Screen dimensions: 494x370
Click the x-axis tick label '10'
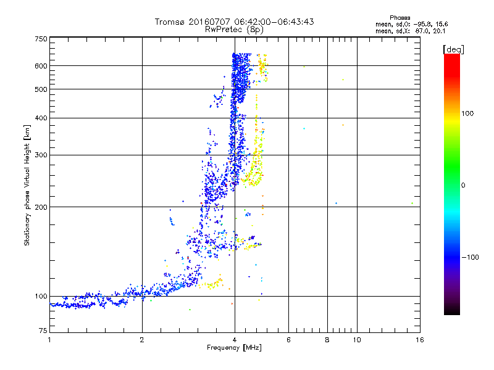[x=357, y=340]
